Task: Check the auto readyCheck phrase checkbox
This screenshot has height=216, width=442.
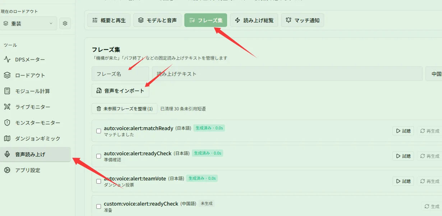Action: click(98, 156)
